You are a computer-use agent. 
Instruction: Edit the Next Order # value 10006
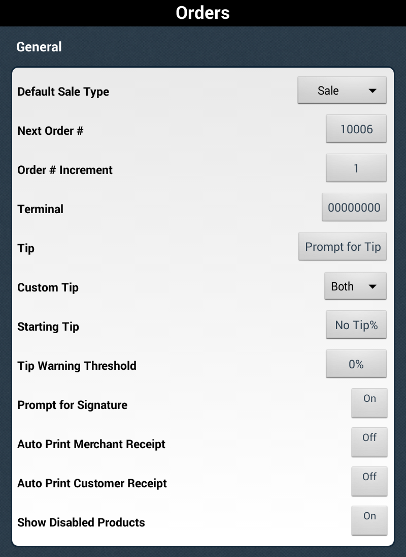pyautogui.click(x=356, y=129)
